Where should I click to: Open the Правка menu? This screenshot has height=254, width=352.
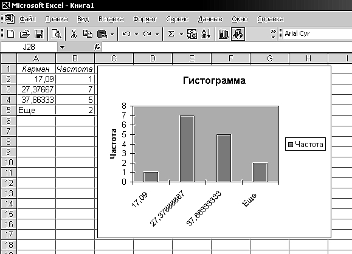(x=57, y=19)
